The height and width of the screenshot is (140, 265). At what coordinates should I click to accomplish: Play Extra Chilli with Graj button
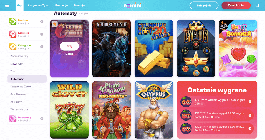pos(69,46)
